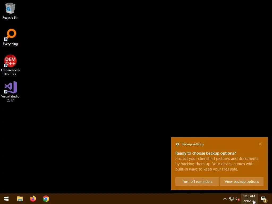Click the 'Backup settings' notification title

(193, 144)
